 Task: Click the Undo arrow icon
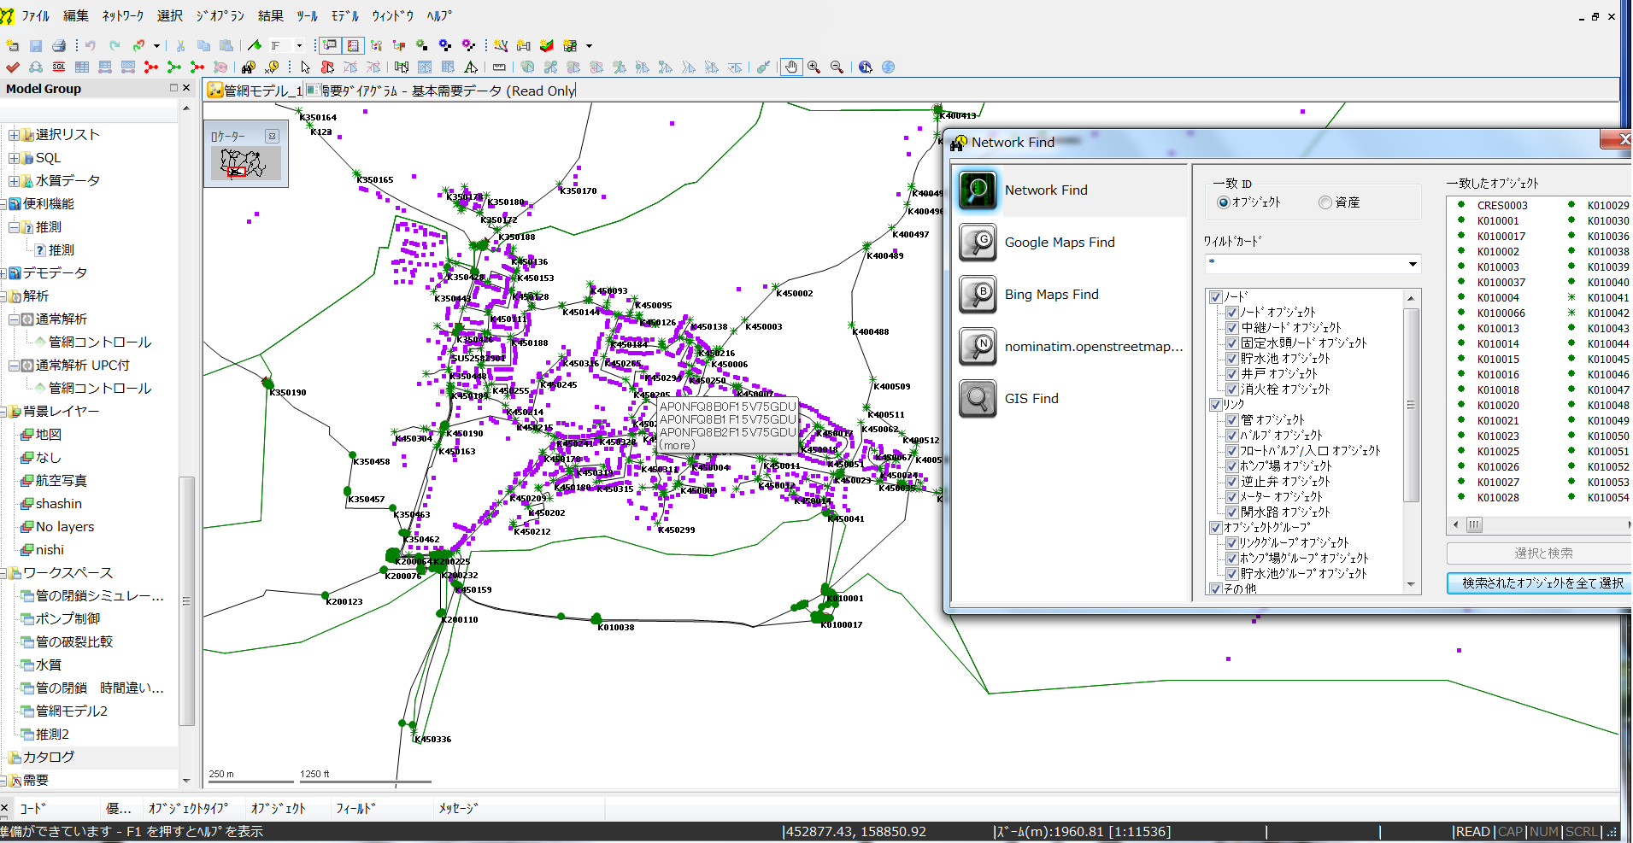tap(91, 45)
